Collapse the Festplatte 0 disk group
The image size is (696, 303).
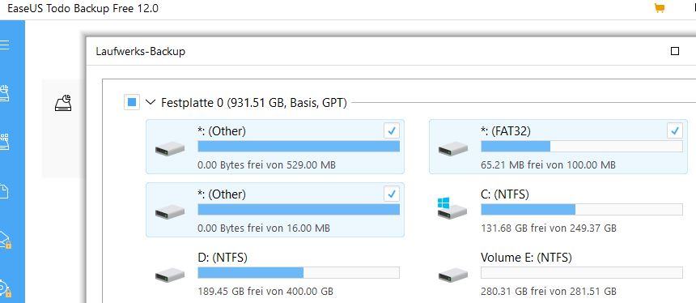151,103
